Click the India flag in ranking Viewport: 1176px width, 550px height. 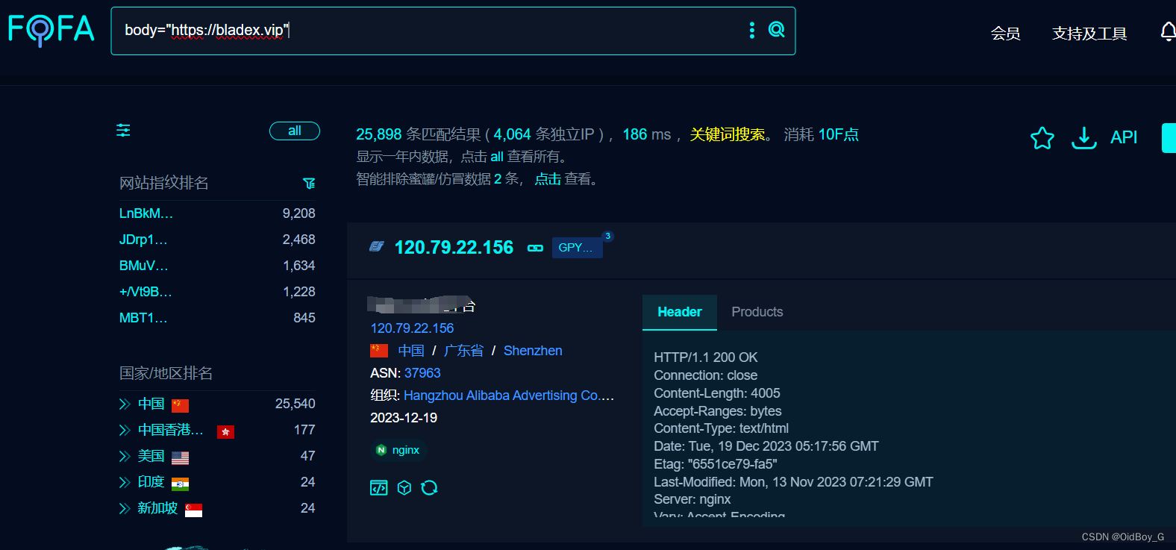tap(180, 484)
